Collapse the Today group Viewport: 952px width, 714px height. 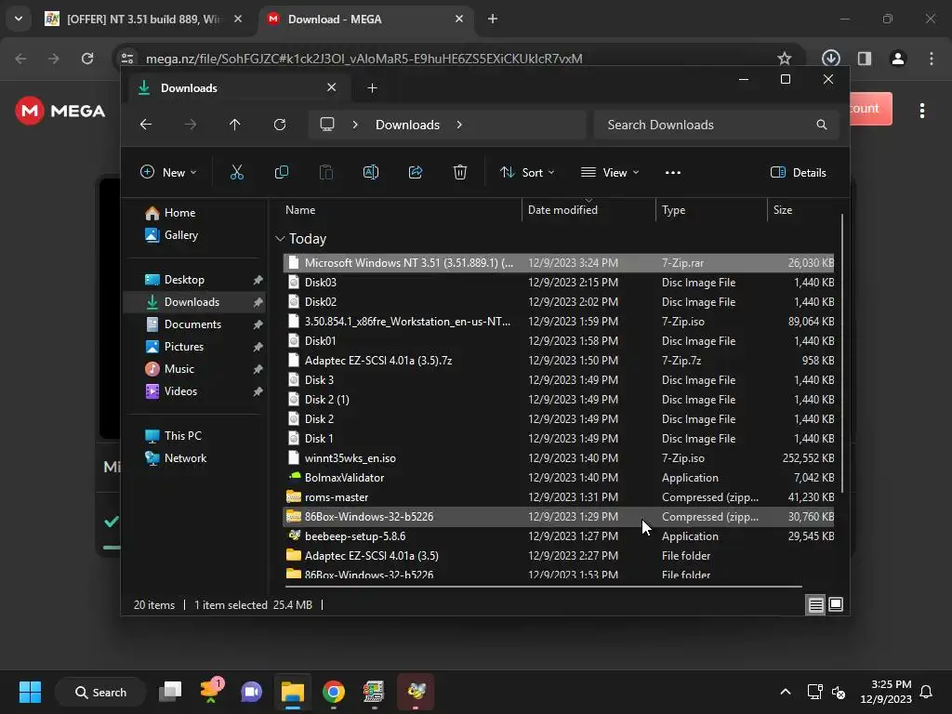[x=280, y=239]
